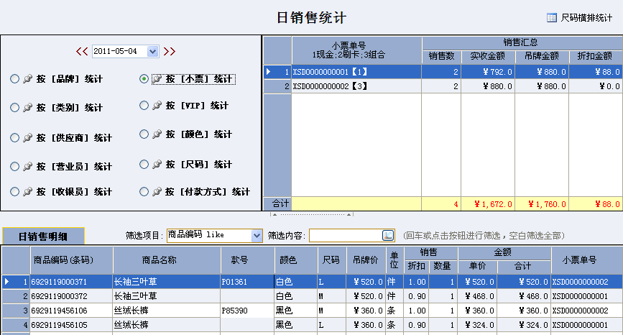Image resolution: width=623 pixels, height=335 pixels.
Task: Select receipt row XSD0000000001【1】
Action: pos(443,72)
